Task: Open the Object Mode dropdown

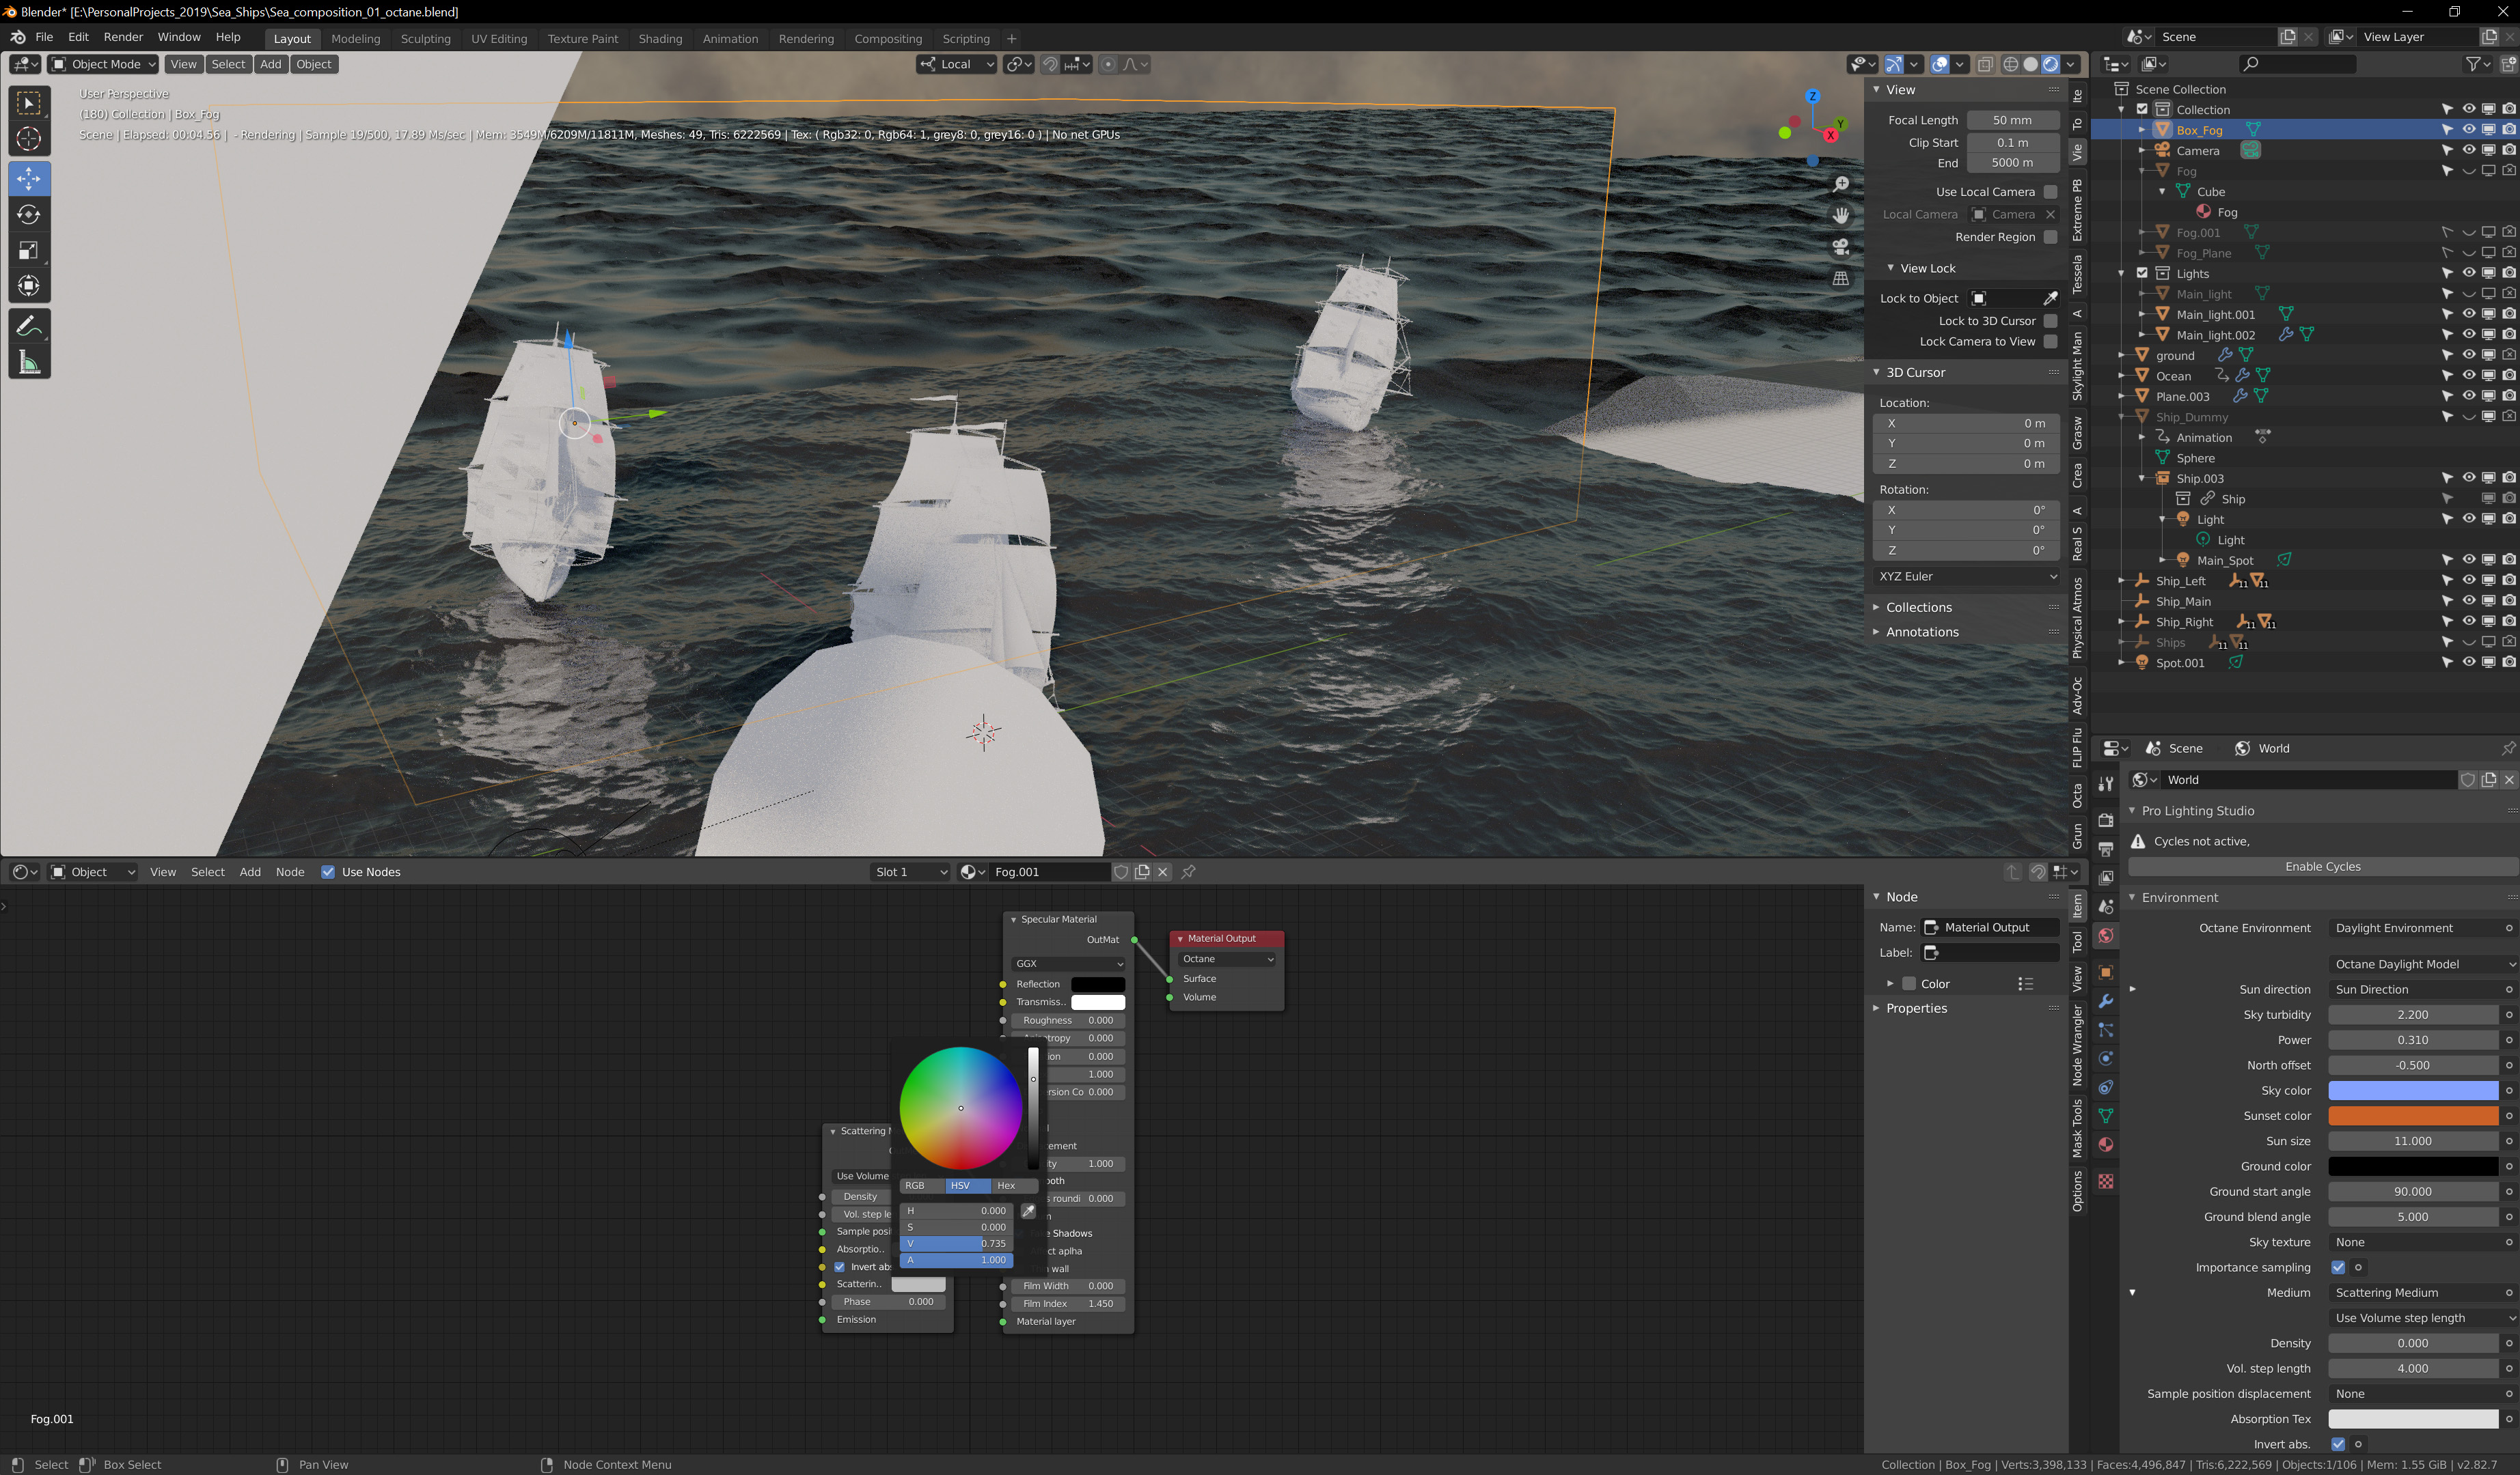Action: 104,64
